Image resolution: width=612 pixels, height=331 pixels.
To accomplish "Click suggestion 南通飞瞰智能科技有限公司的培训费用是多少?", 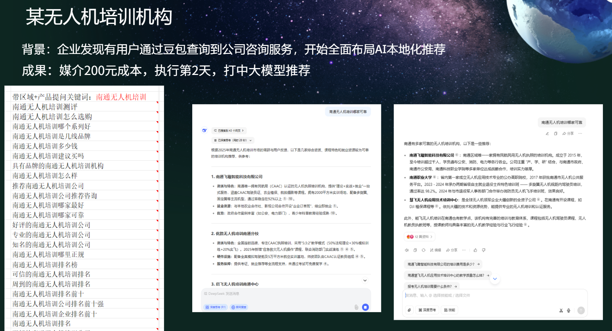I will point(443,264).
